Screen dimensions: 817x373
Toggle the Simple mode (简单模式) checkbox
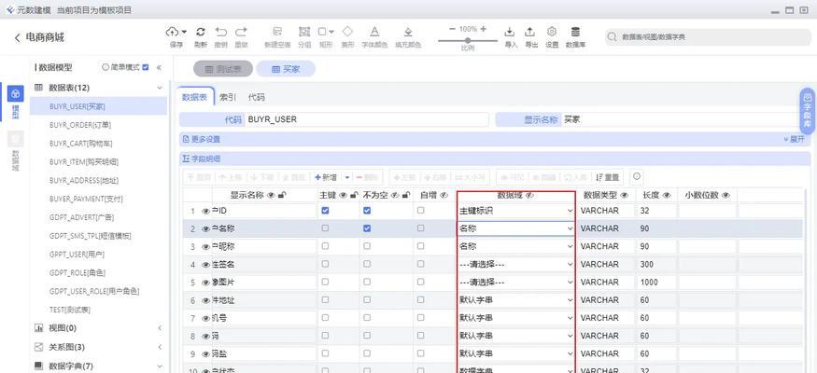[146, 67]
